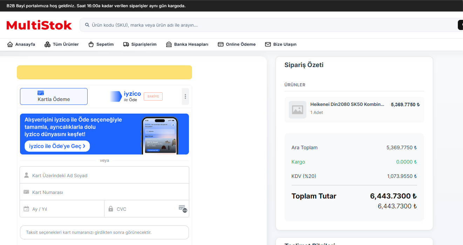The image size is (463, 245).
Task: Click the BAKİYE badge
Action: (153, 96)
